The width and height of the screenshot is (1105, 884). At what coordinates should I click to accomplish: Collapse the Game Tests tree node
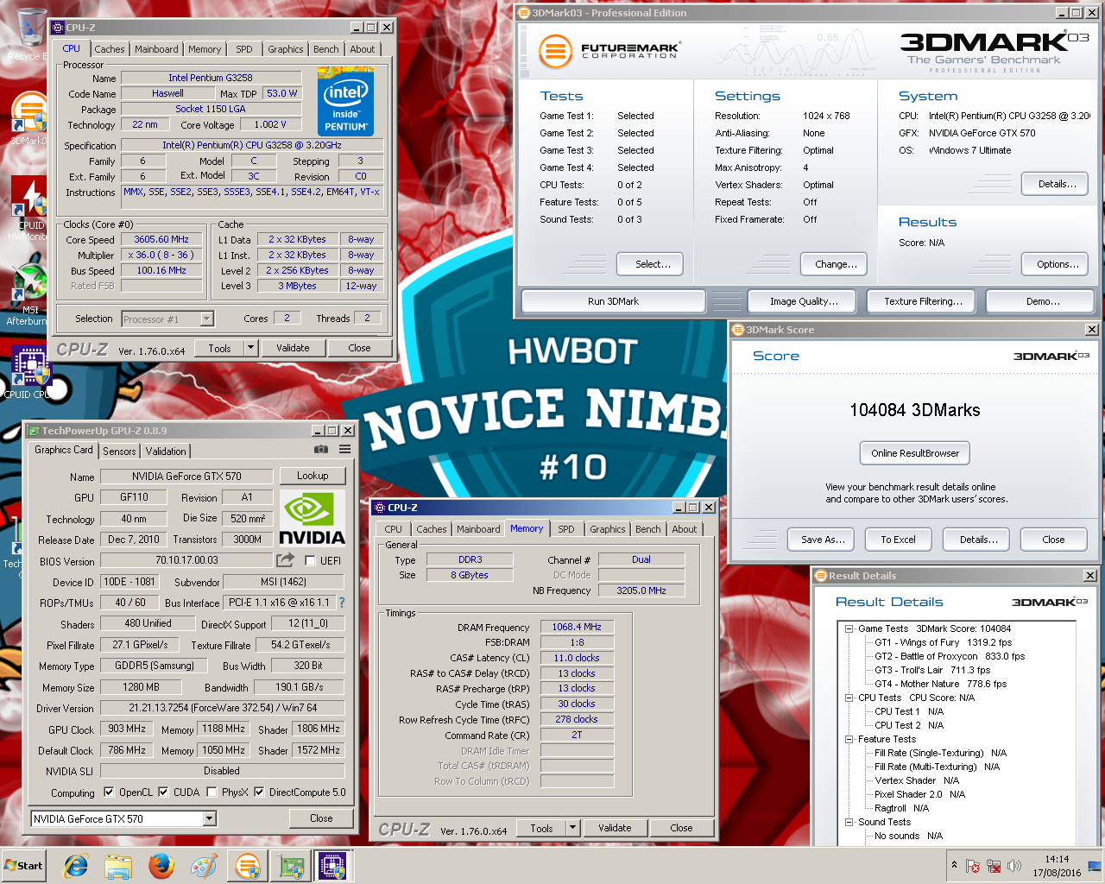[x=849, y=629]
